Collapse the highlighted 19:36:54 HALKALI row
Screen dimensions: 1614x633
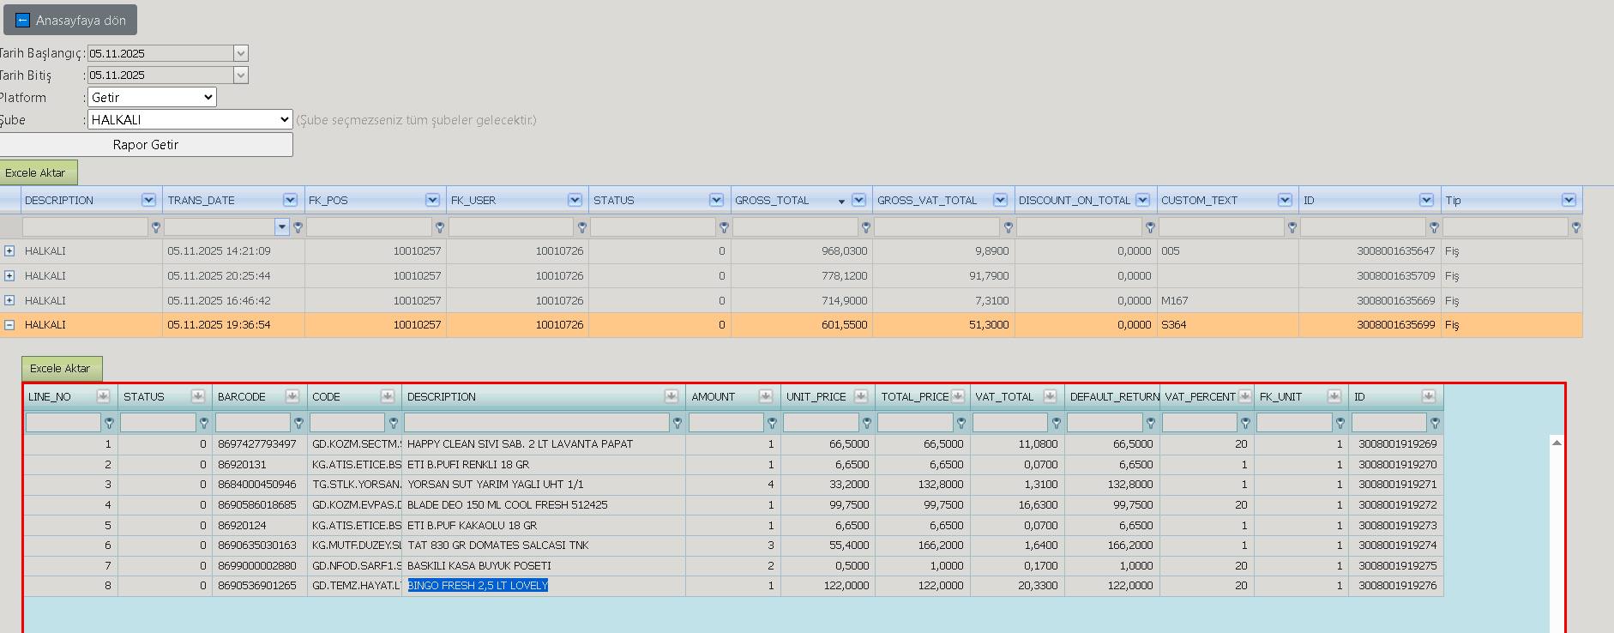click(x=9, y=325)
